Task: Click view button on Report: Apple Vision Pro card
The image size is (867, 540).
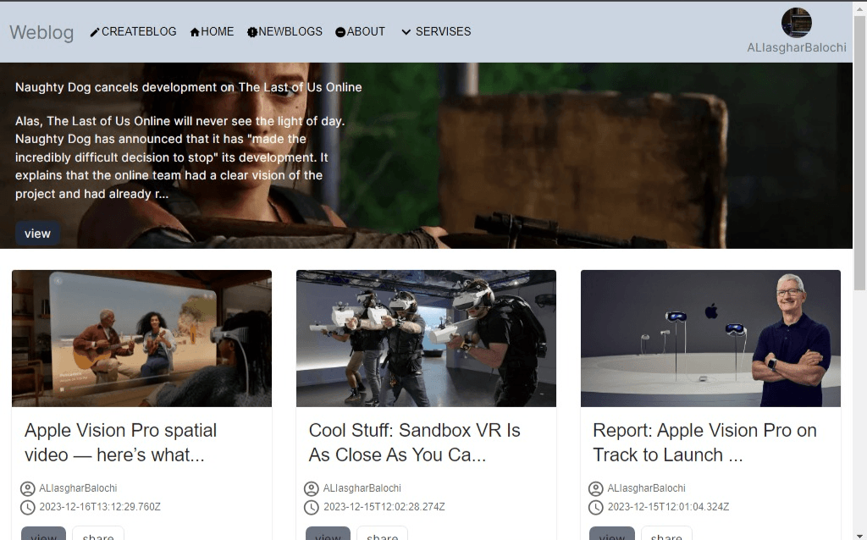Action: (612, 534)
